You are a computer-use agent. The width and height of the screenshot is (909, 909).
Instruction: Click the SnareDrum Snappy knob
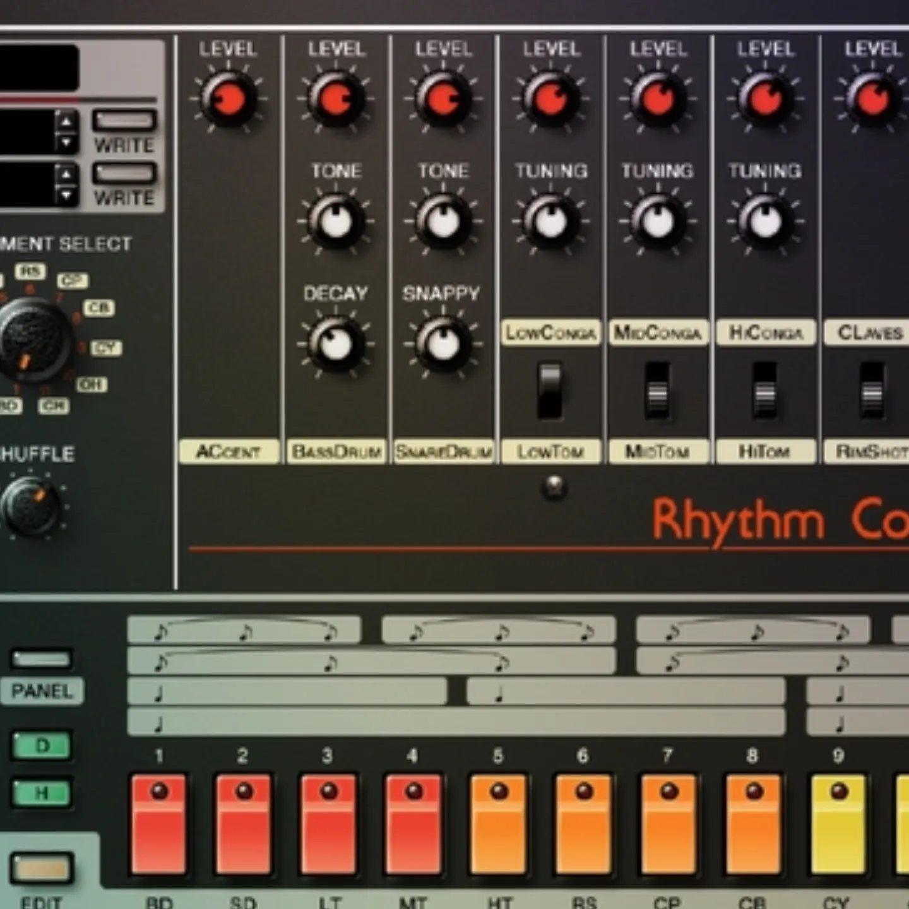[443, 344]
